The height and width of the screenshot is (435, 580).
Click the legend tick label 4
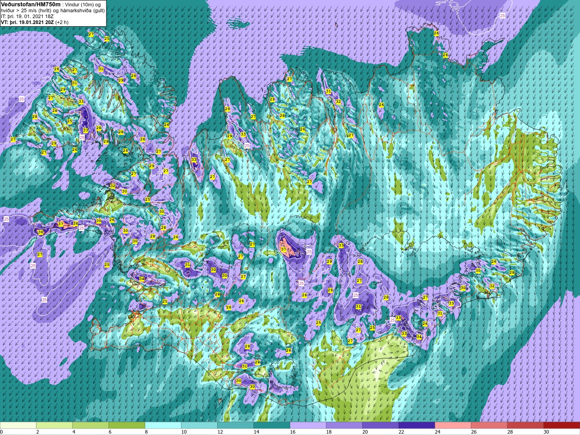[x=74, y=432]
